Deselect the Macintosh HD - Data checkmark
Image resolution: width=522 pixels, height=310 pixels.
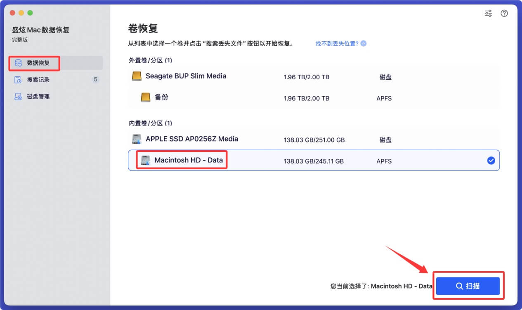pos(491,161)
